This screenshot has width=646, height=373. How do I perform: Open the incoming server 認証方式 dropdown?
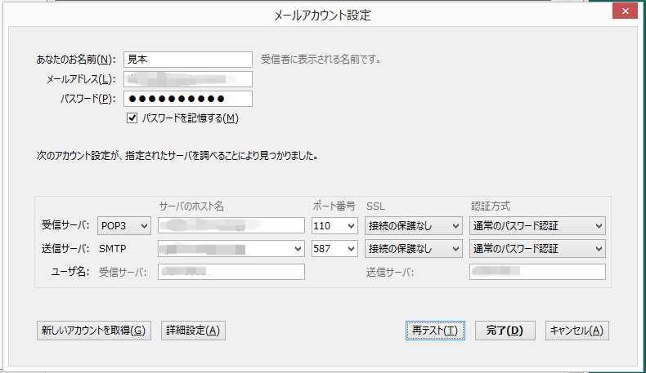[x=537, y=225]
